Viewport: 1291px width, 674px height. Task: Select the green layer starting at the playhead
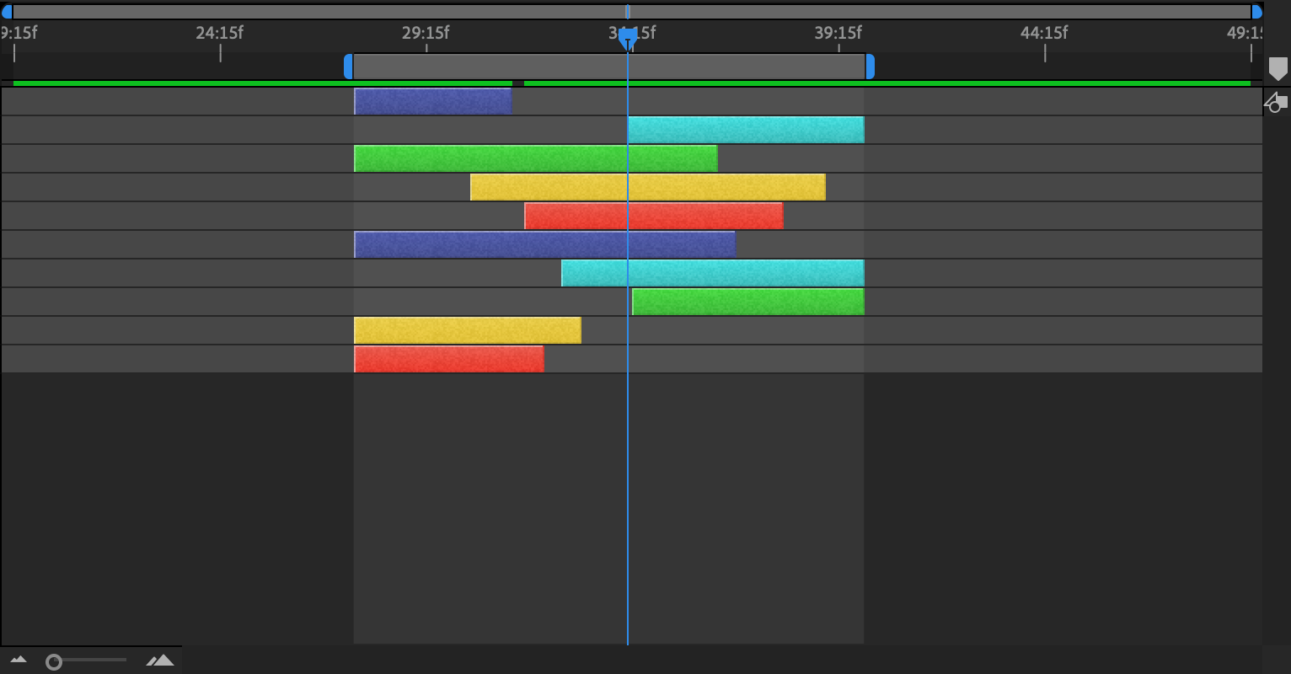[x=745, y=301]
